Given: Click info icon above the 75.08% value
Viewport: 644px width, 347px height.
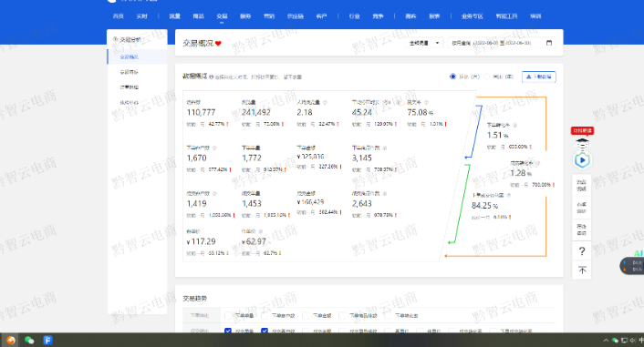Looking at the screenshot, I should (426, 102).
